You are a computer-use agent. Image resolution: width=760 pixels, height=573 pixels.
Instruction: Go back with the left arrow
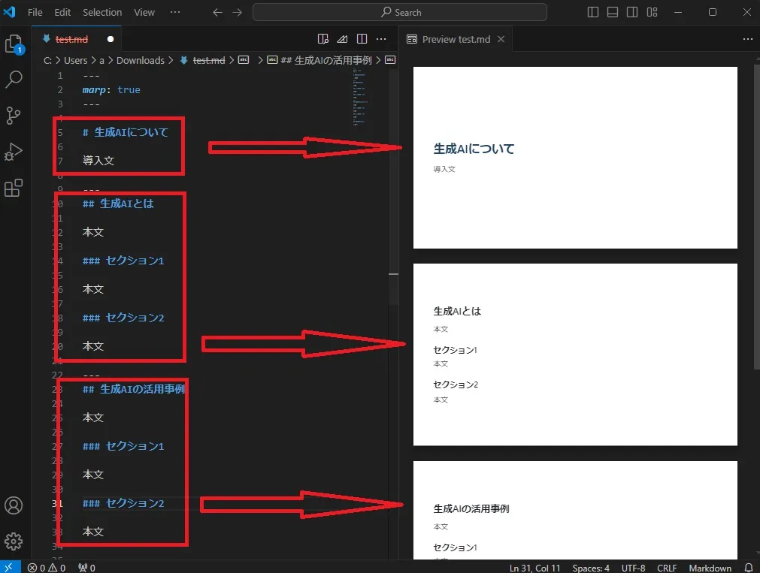point(218,12)
